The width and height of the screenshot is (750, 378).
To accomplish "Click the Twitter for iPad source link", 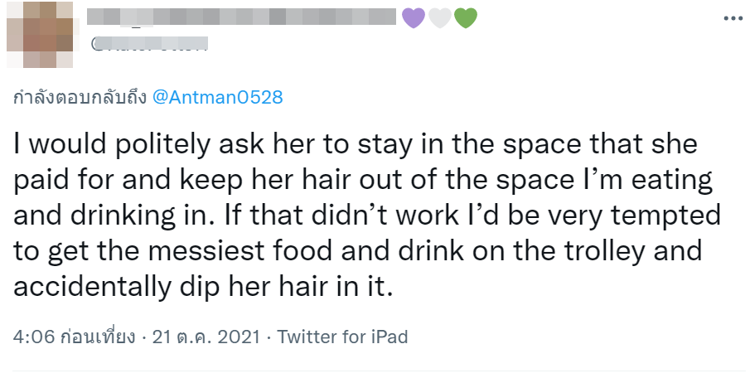I will (x=342, y=337).
